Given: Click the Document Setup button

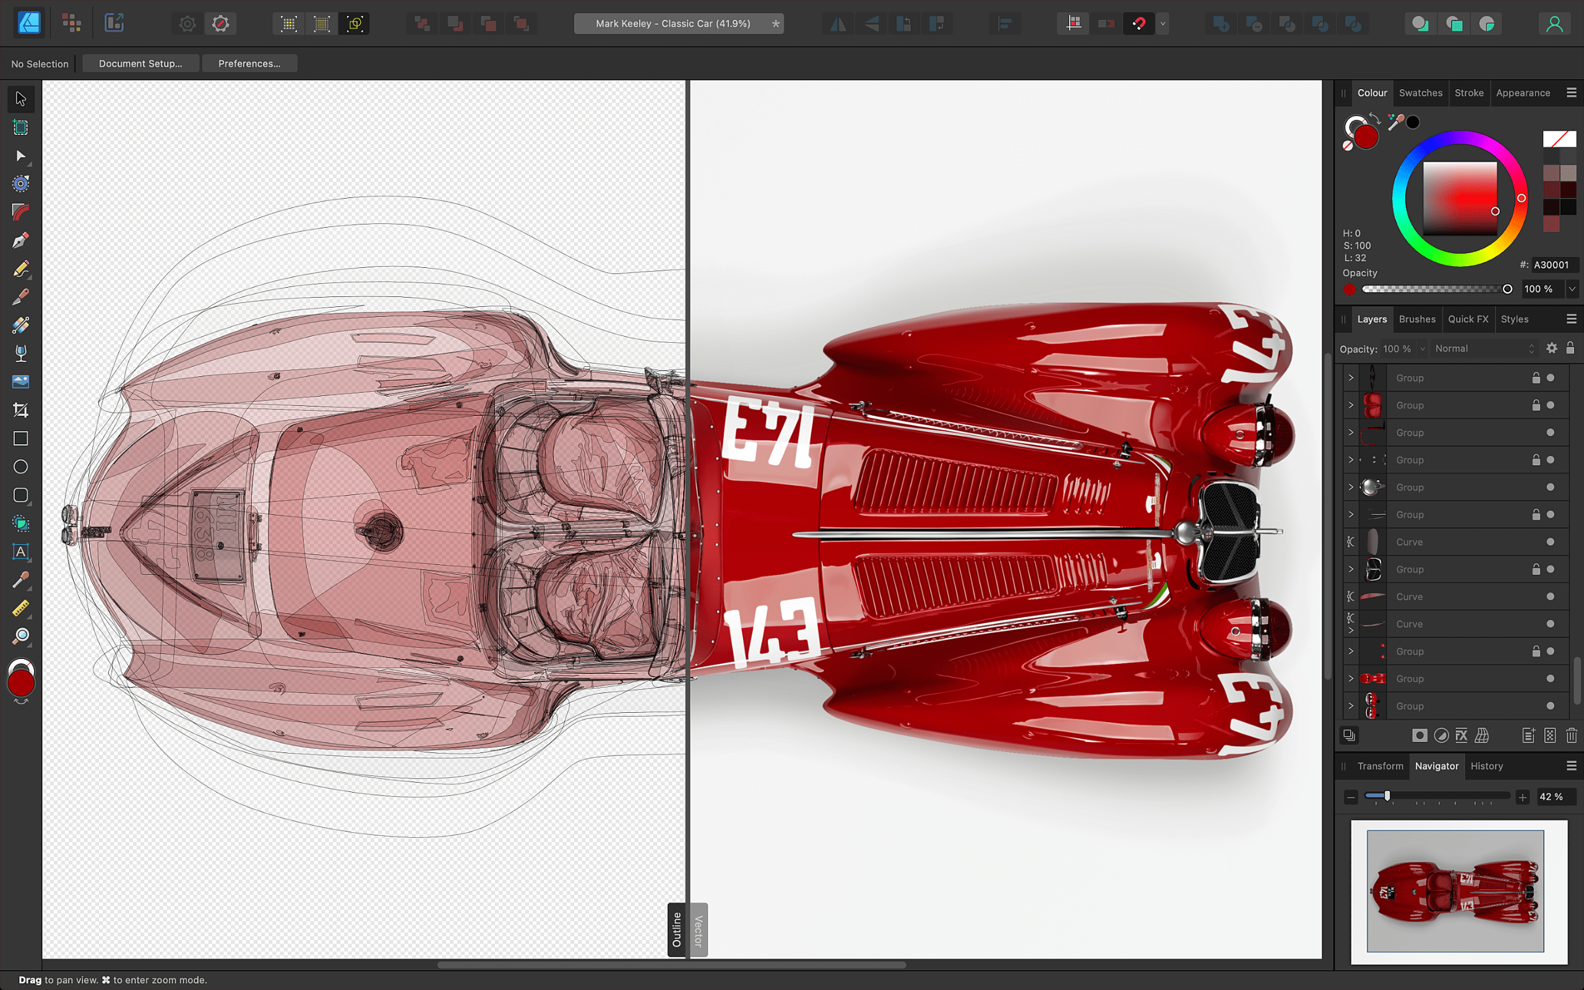Looking at the screenshot, I should coord(140,63).
